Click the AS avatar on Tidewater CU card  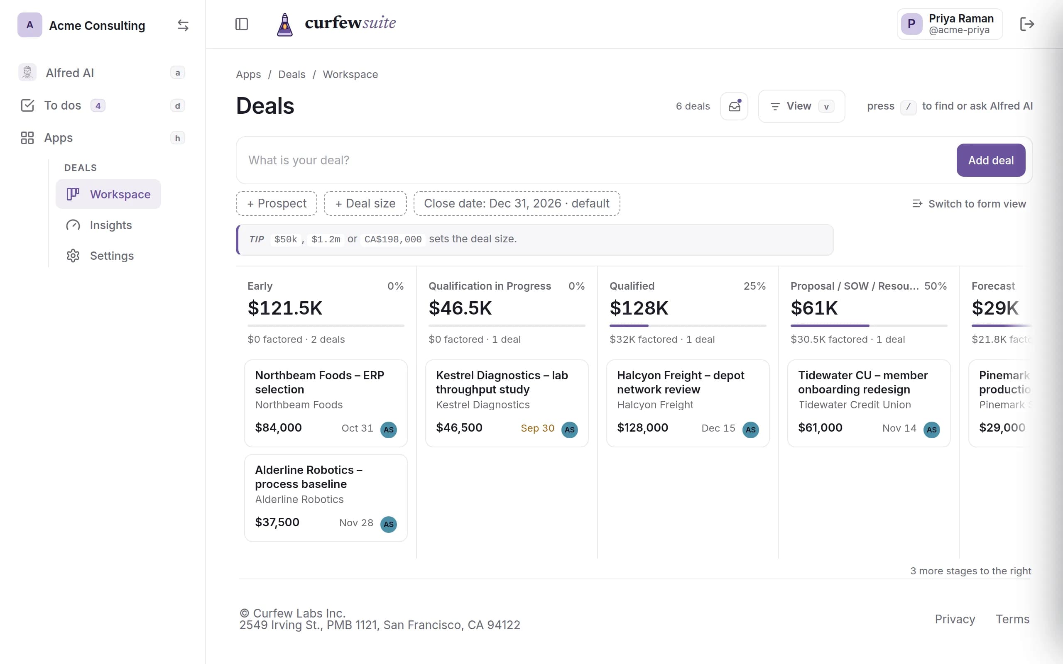coord(931,430)
